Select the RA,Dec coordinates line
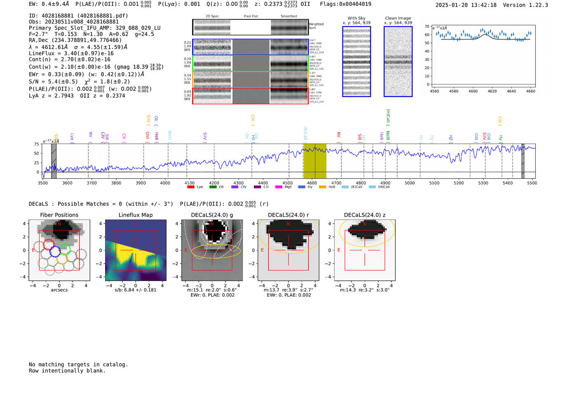The image size is (577, 393). coord(75,40)
